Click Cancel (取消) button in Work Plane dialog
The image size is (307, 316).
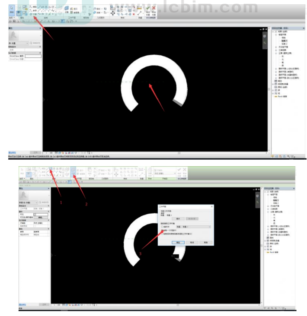pyautogui.click(x=192, y=243)
